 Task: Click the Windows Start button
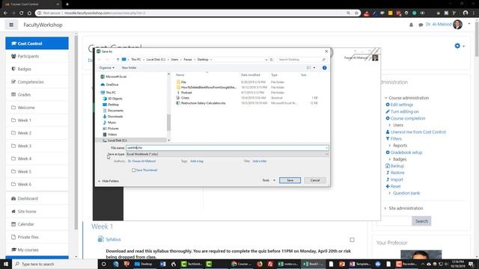coord(6,264)
